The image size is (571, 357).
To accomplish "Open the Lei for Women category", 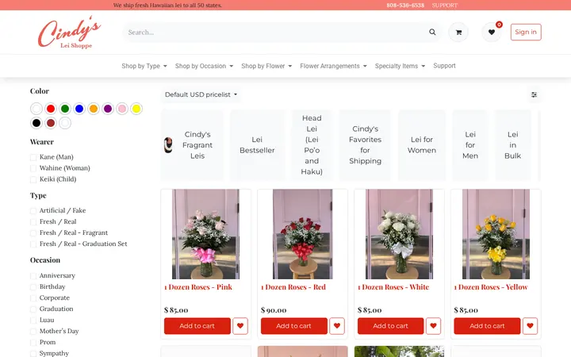I will tap(422, 145).
